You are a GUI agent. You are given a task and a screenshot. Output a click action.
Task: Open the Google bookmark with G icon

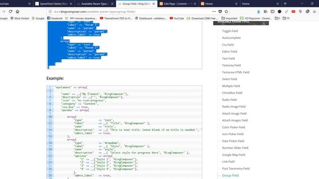point(38,18)
